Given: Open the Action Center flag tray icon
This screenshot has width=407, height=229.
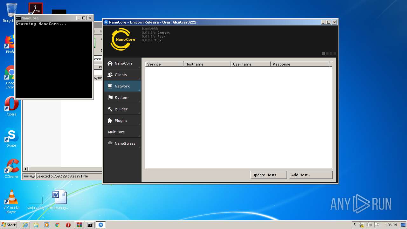Looking at the screenshot, I should click(377, 225).
